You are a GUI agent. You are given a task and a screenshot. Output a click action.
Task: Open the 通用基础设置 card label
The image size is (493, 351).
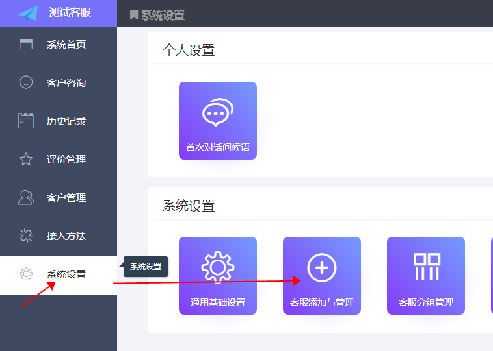click(218, 302)
